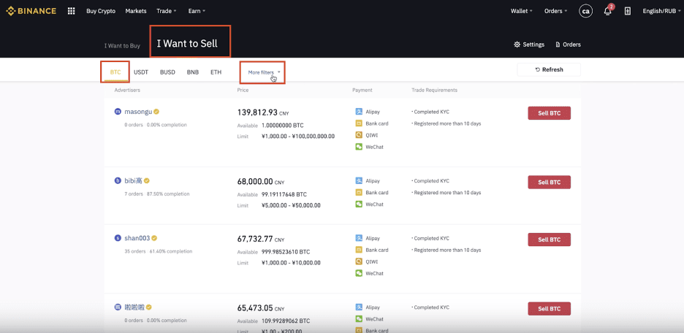Expand the Earn dropdown menu
This screenshot has height=333, width=684.
pyautogui.click(x=197, y=11)
